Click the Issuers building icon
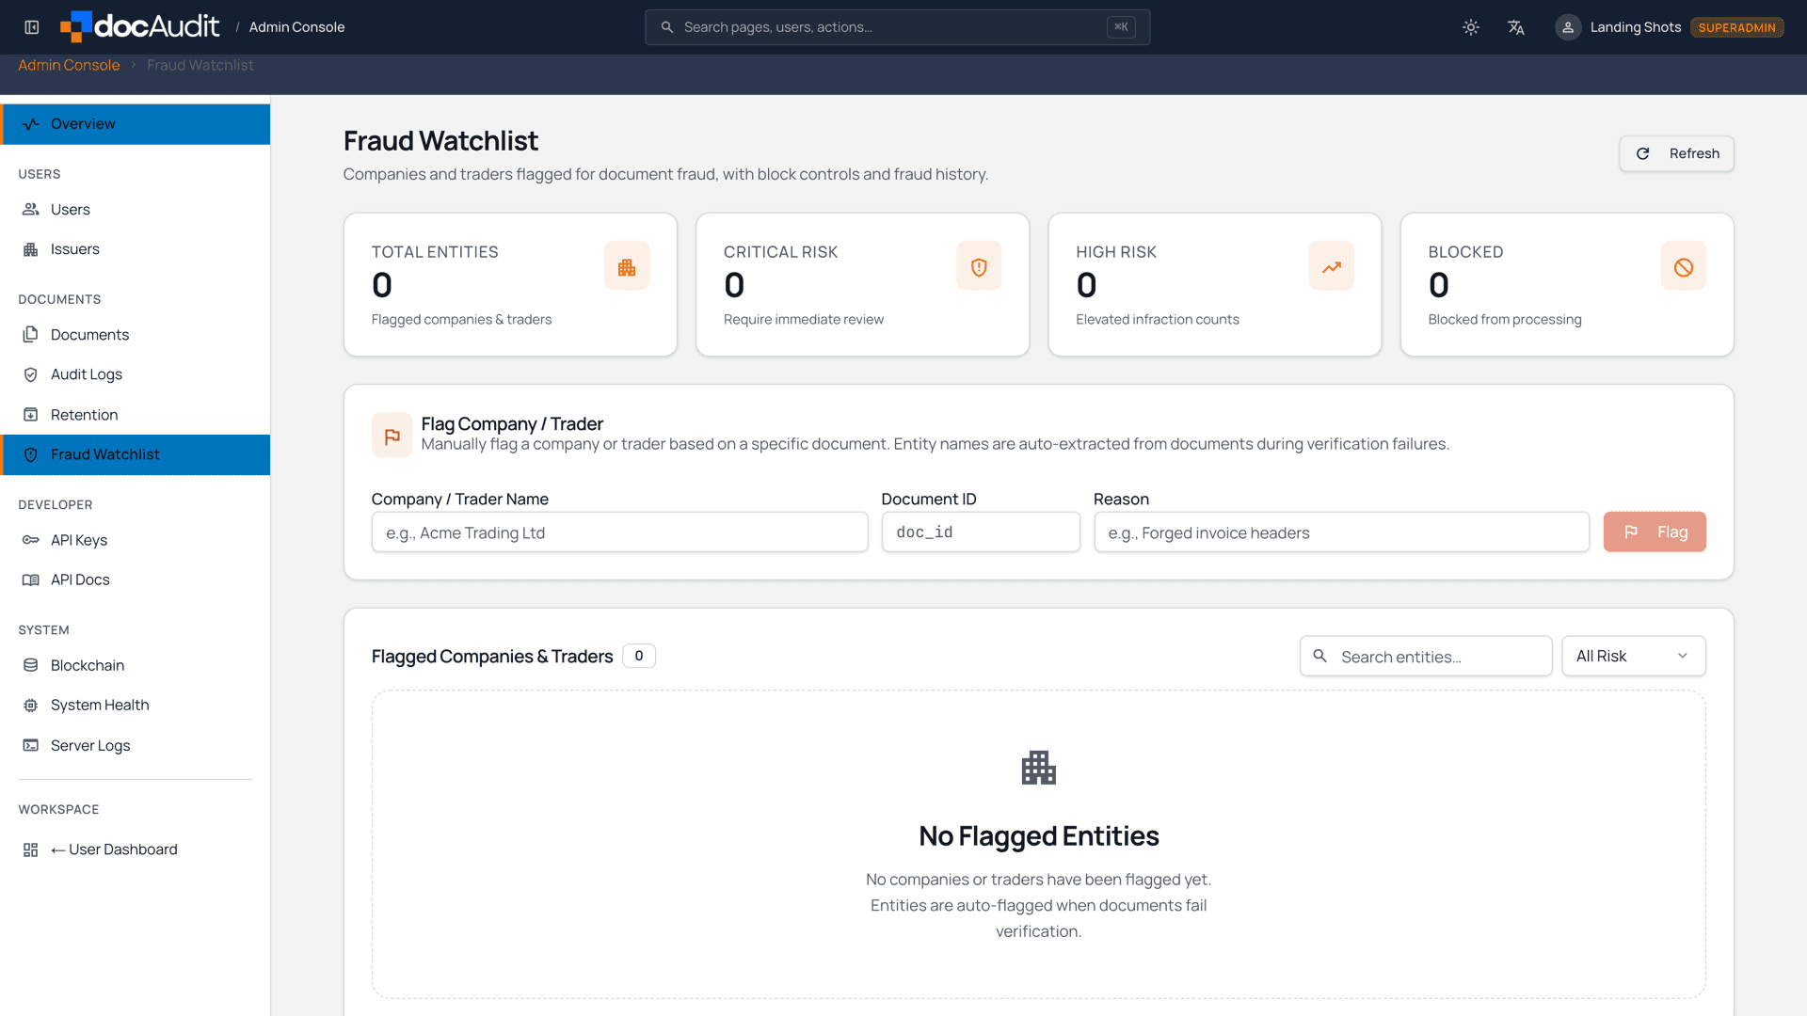This screenshot has width=1807, height=1016. [x=31, y=249]
